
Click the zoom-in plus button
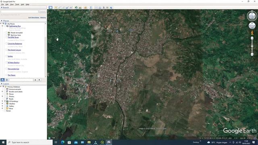(x=252, y=38)
